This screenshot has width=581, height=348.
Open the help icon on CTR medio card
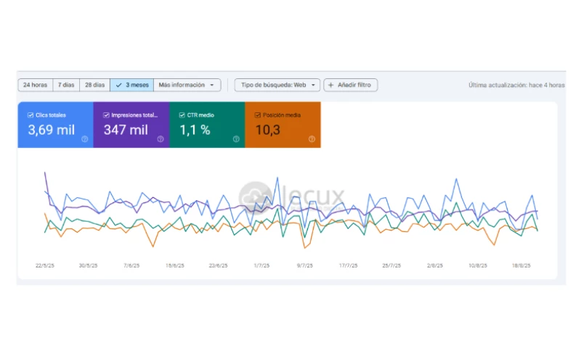point(236,139)
